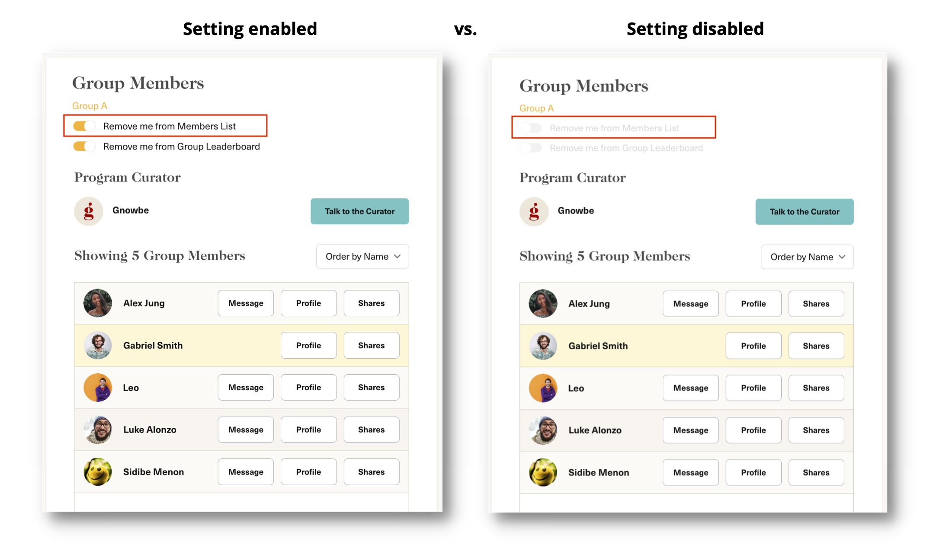This screenshot has width=946, height=544.
Task: View Gabriel Smith's Shares in disabled panel
Action: tap(816, 346)
